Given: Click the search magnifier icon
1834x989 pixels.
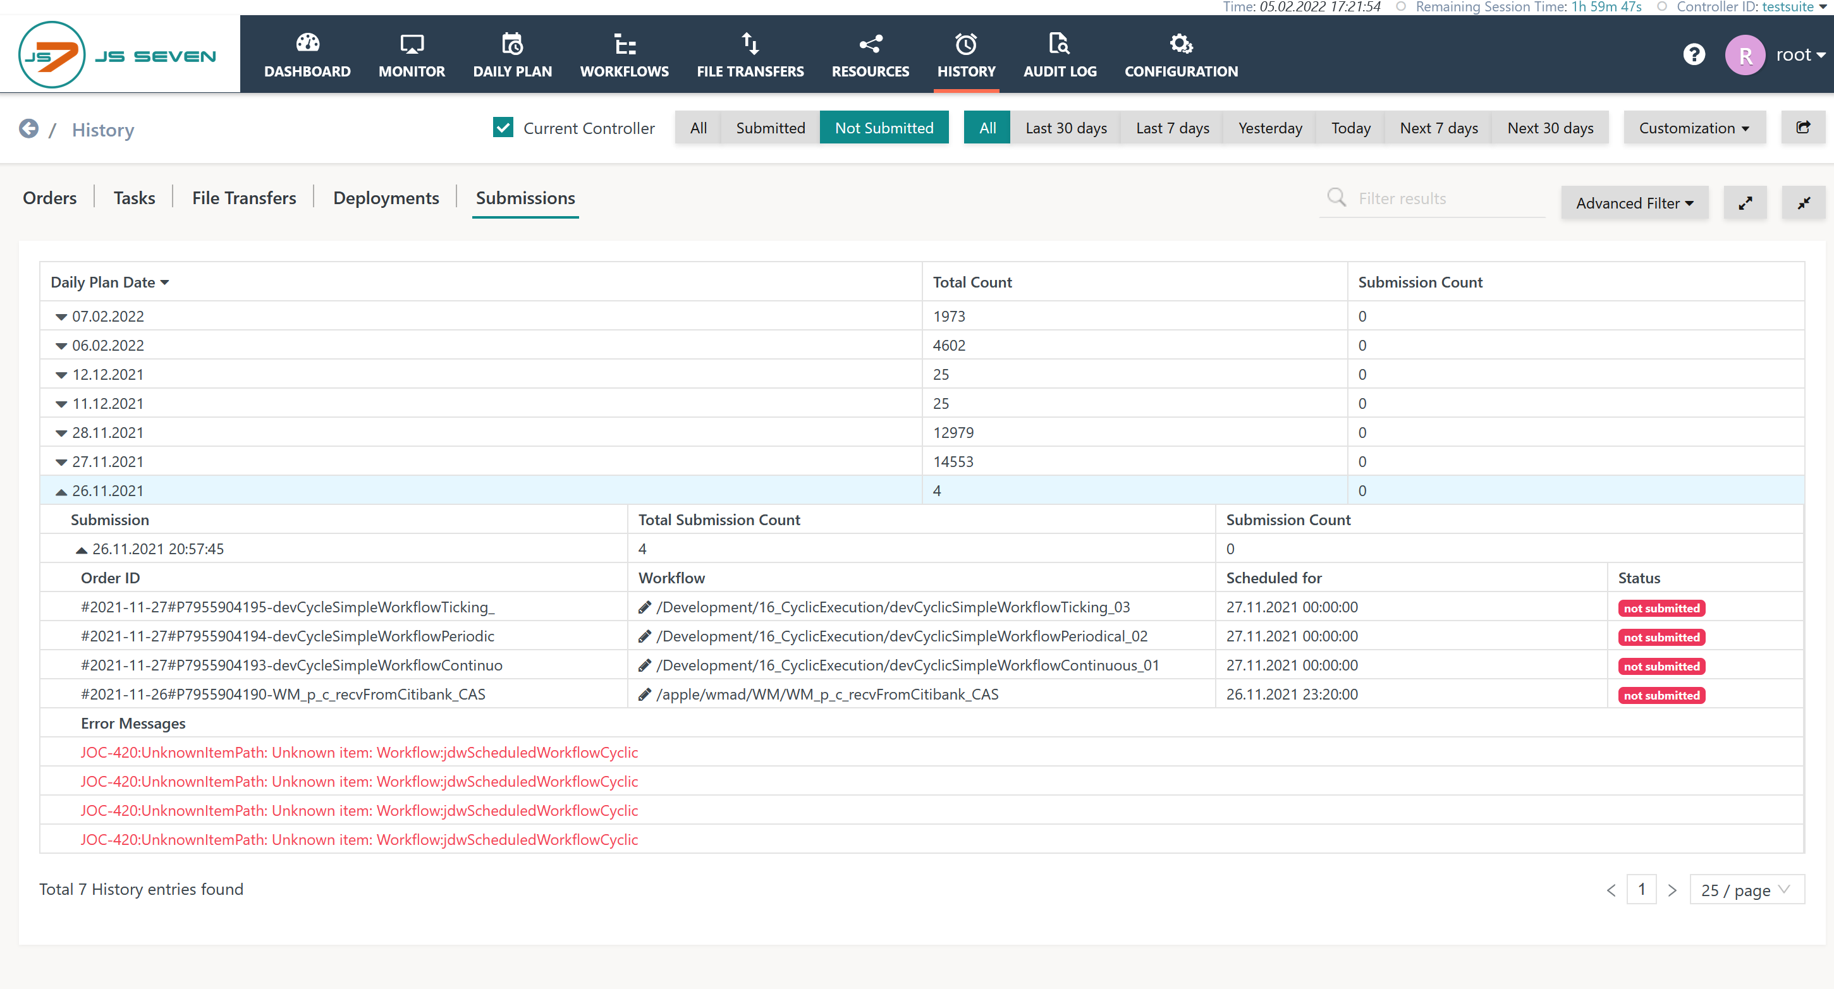Looking at the screenshot, I should click(1336, 197).
